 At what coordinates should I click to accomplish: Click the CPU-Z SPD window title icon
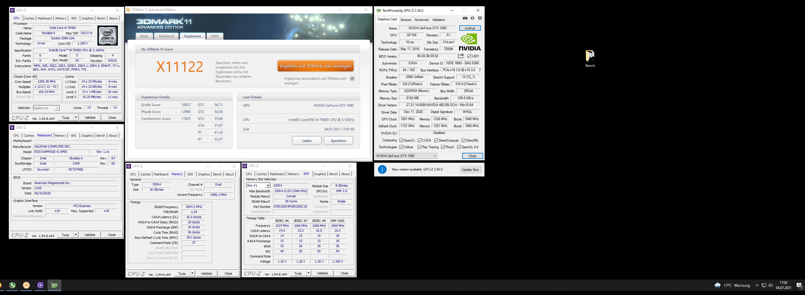point(245,166)
